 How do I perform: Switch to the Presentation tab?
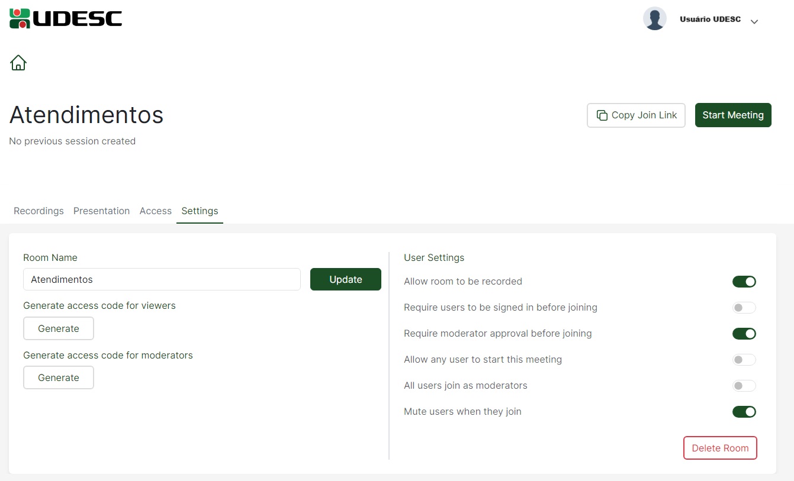[101, 211]
